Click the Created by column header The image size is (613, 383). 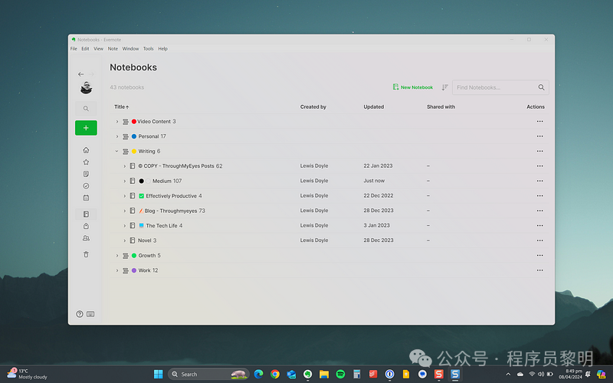pyautogui.click(x=313, y=106)
